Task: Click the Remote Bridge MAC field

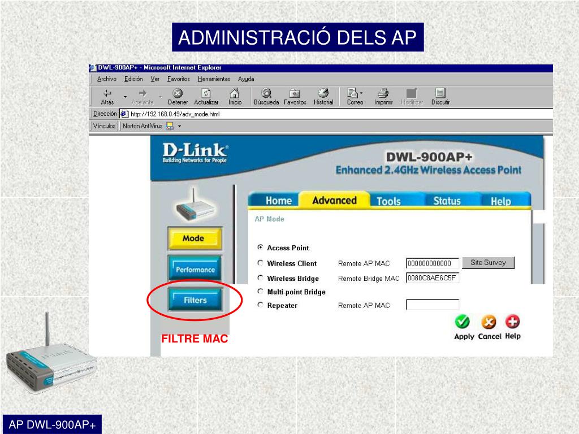Action: point(433,278)
